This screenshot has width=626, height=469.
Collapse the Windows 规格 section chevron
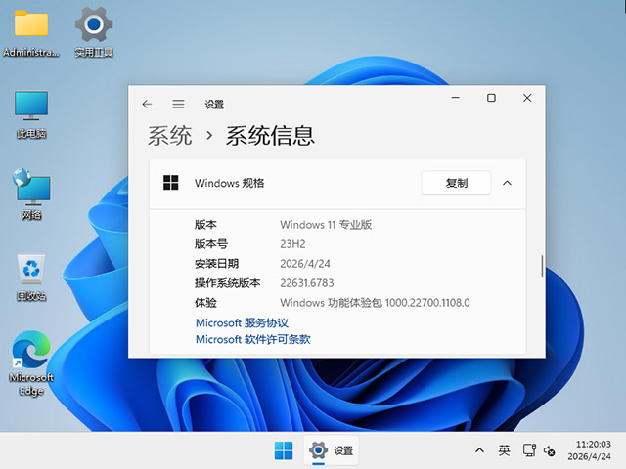point(507,183)
